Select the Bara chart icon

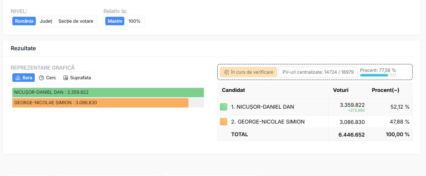click(18, 78)
